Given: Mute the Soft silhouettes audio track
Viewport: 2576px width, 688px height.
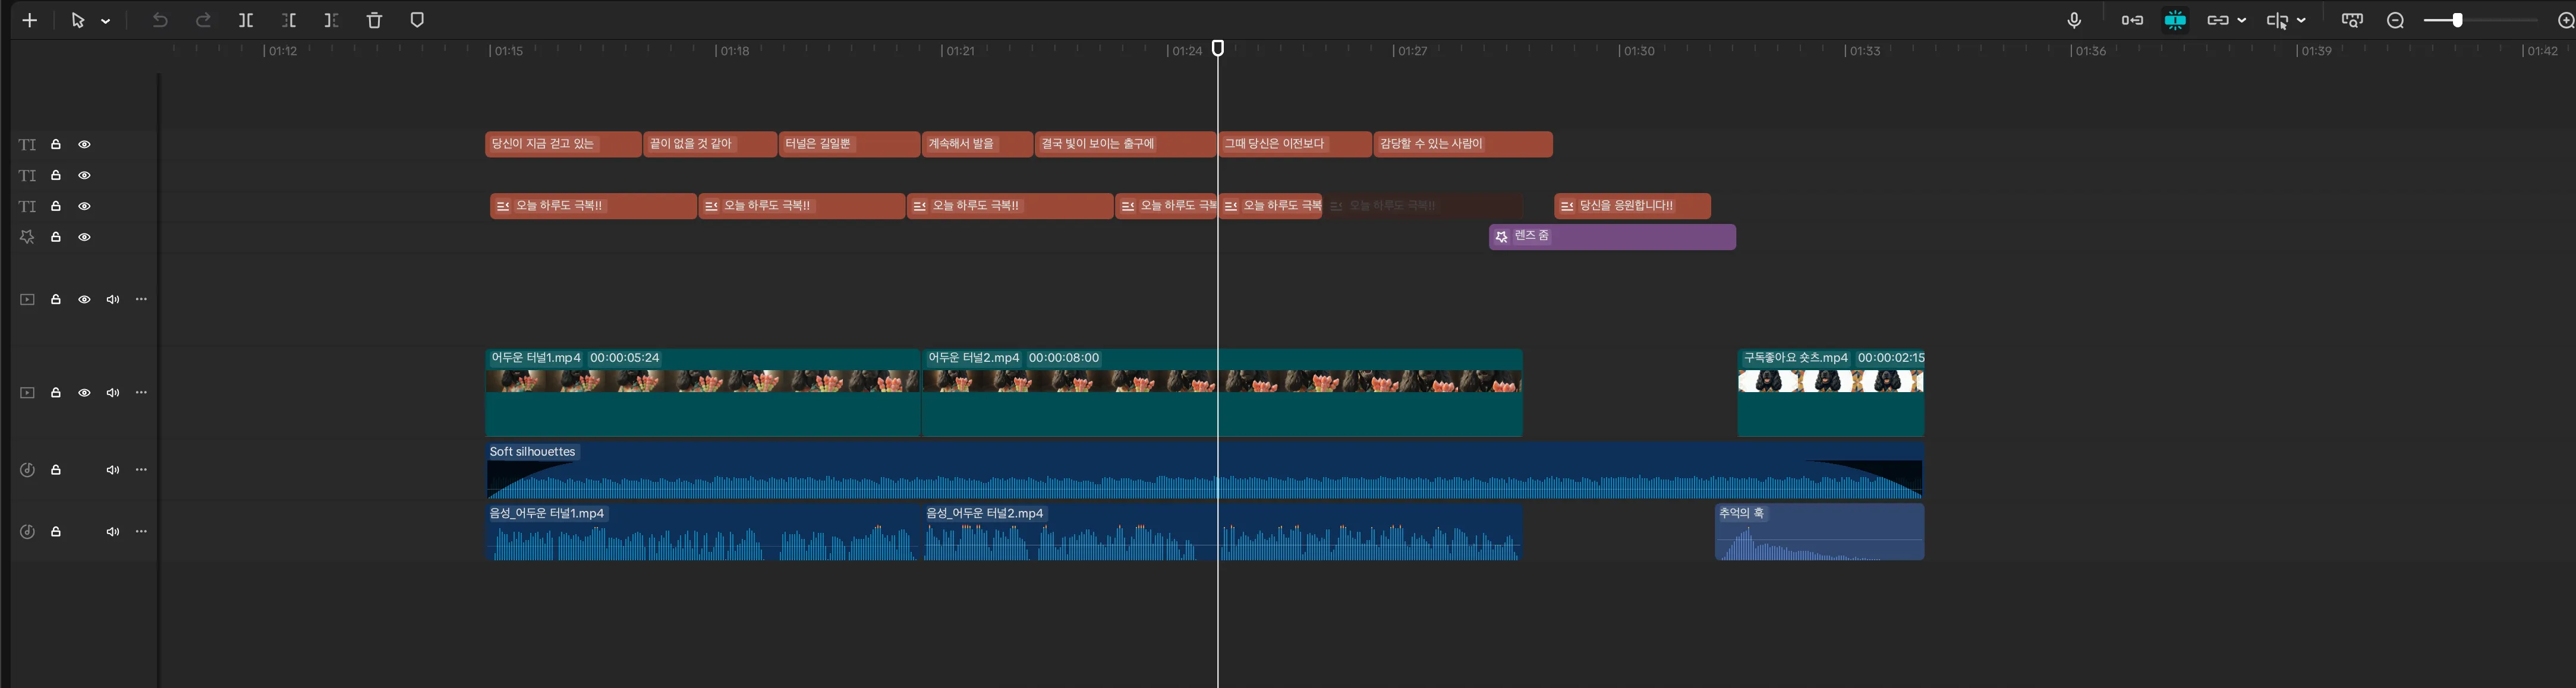Looking at the screenshot, I should point(113,470).
